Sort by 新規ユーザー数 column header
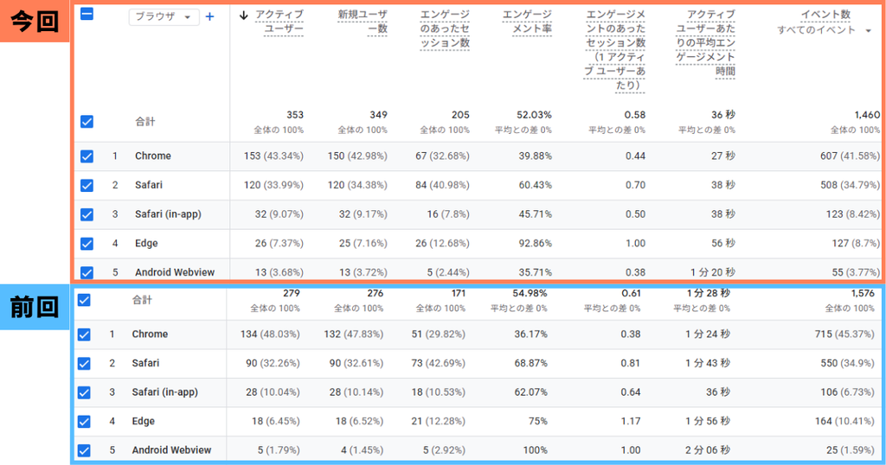Viewport: 886px width, 465px height. tap(363, 22)
